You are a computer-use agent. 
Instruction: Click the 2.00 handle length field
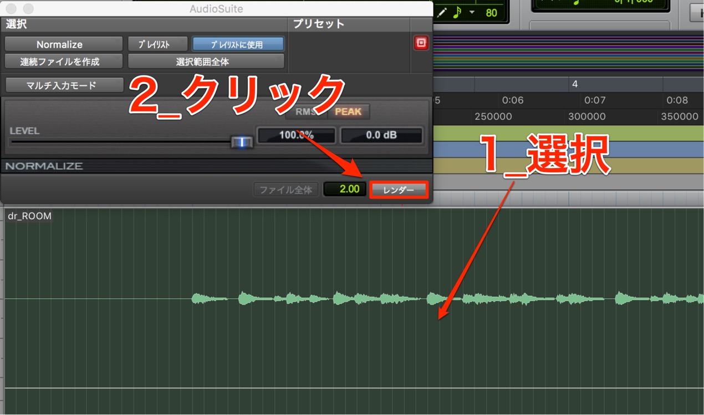344,189
